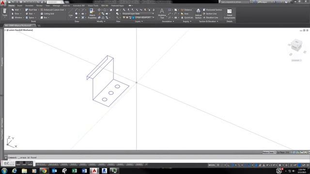Toggle layer freeze sun icon
This screenshot has width=310, height=174.
pyautogui.click(x=127, y=17)
